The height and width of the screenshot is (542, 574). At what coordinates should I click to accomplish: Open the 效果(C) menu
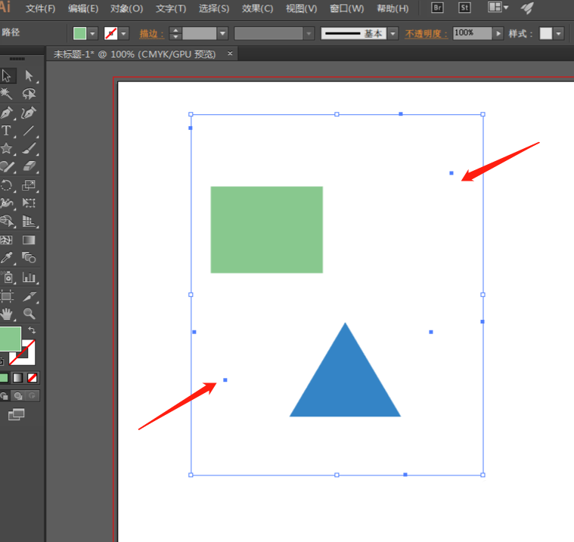click(x=257, y=9)
